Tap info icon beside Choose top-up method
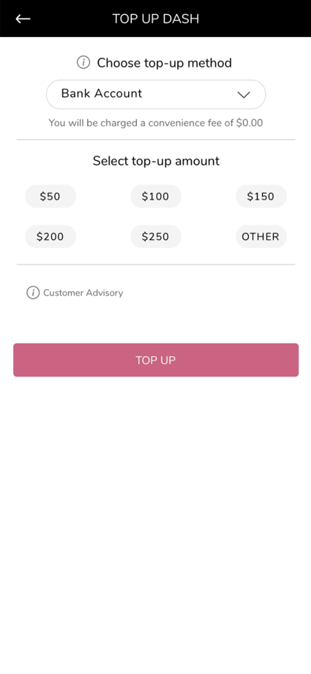This screenshot has width=311, height=674. click(84, 63)
